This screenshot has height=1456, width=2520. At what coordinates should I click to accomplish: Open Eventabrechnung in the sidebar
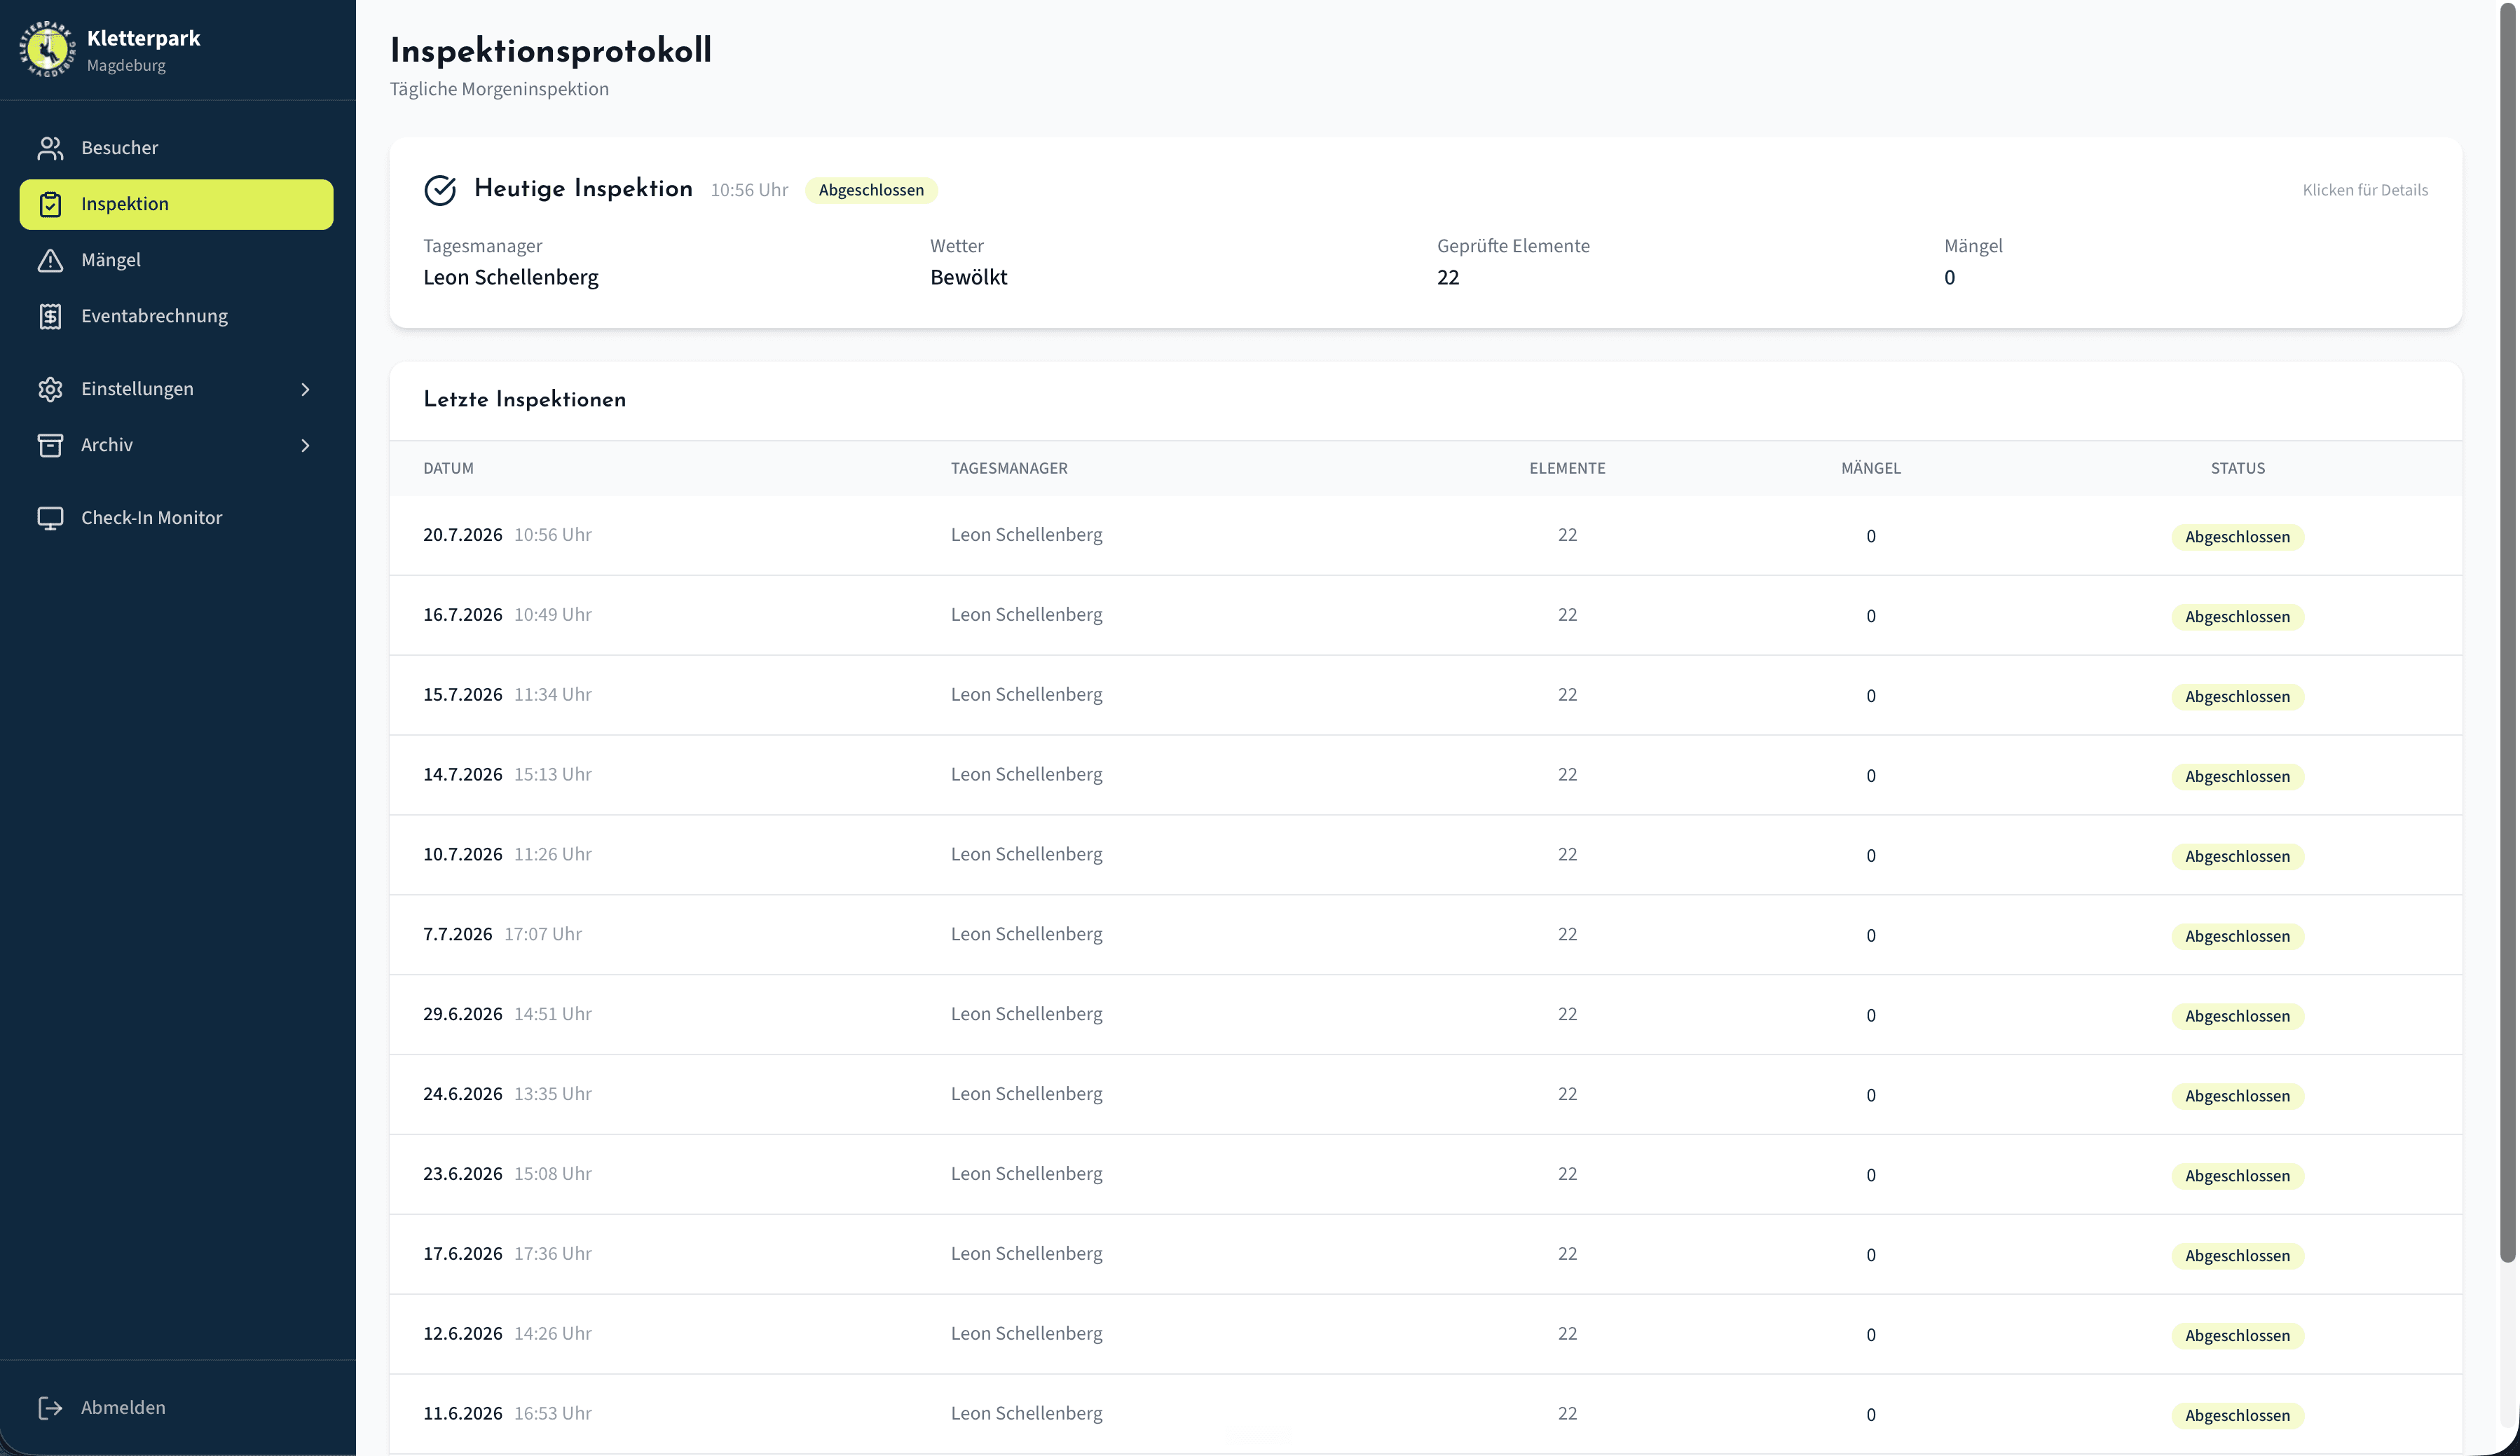pyautogui.click(x=176, y=316)
